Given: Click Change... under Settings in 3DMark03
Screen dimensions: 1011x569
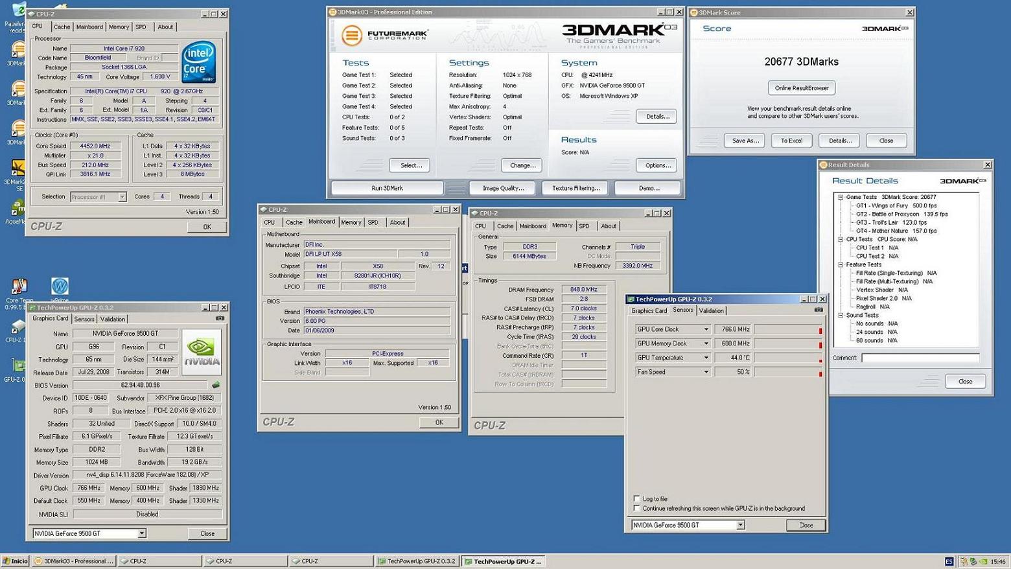Looking at the screenshot, I should click(x=522, y=165).
